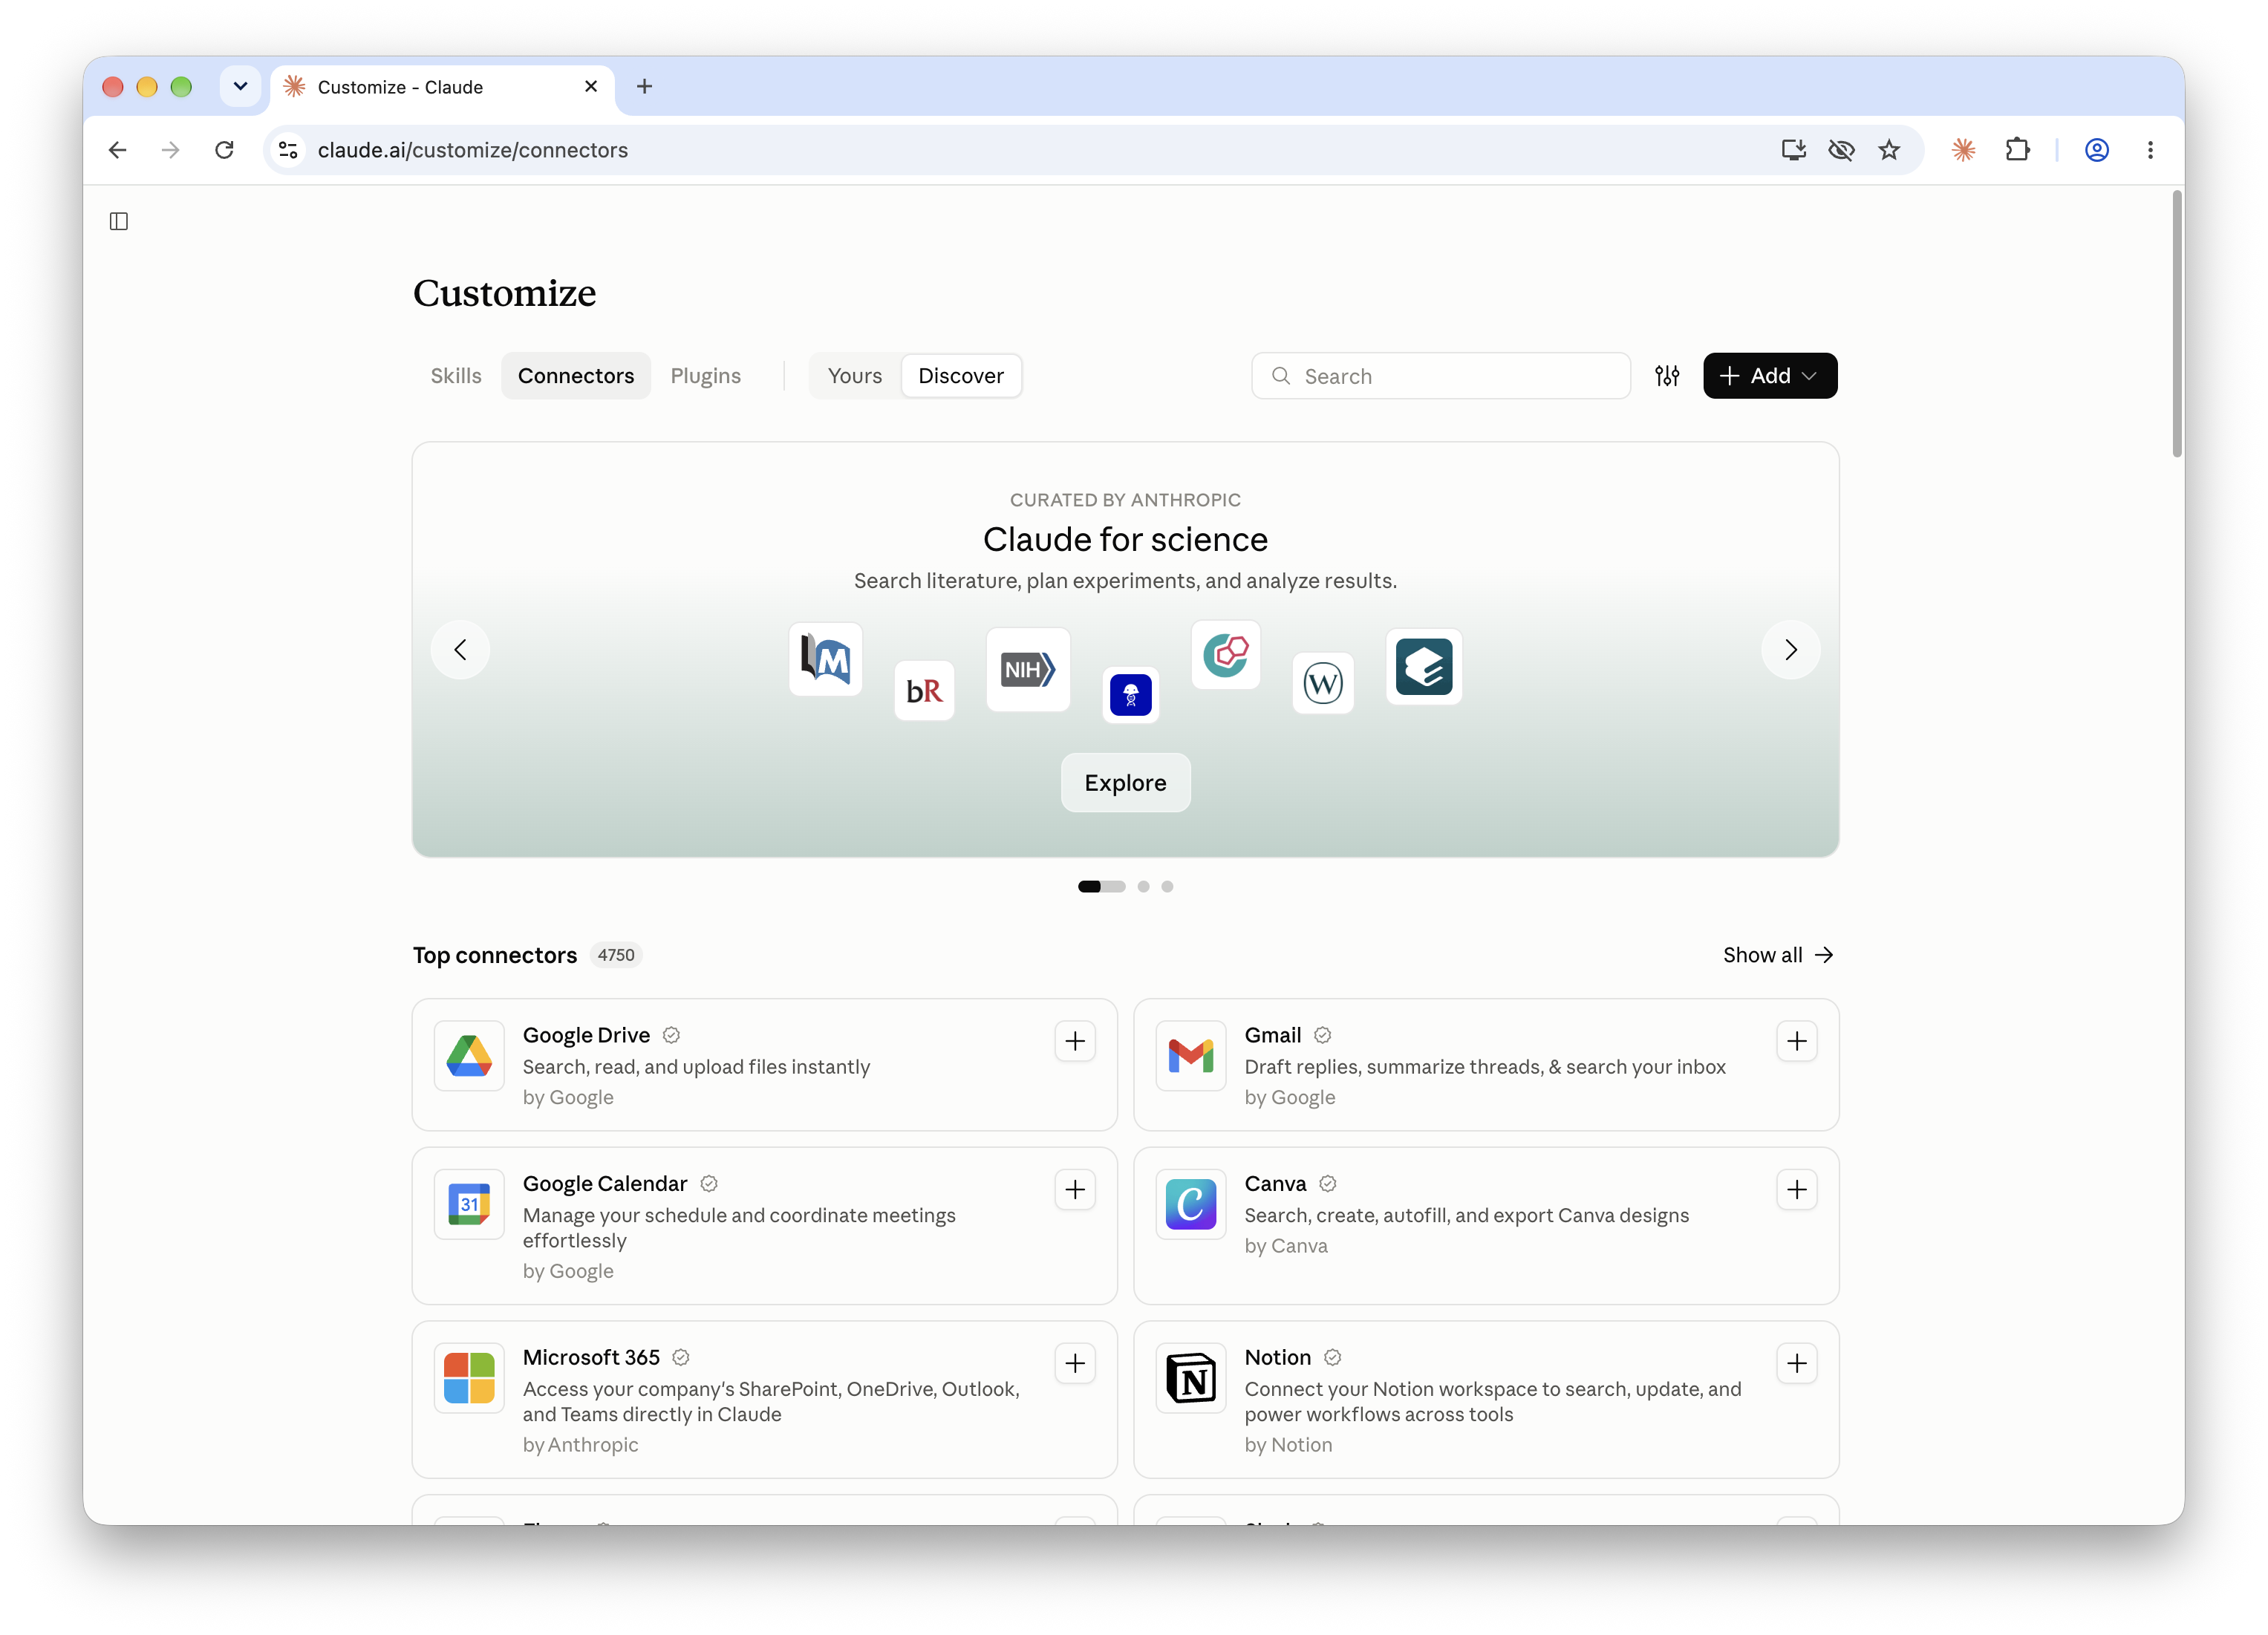The image size is (2268, 1635).
Task: Click the vertical page scrollbar
Action: point(2177,325)
